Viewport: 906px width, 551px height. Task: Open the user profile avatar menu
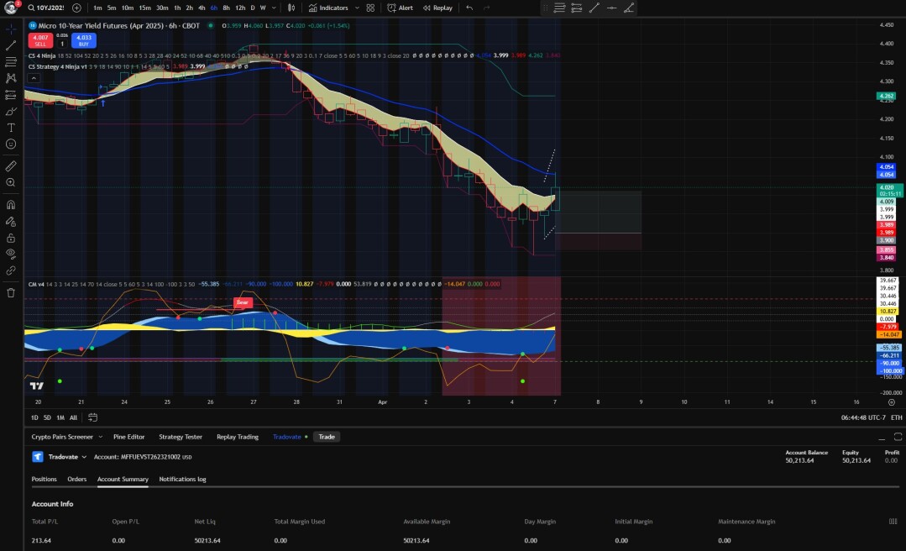10,8
